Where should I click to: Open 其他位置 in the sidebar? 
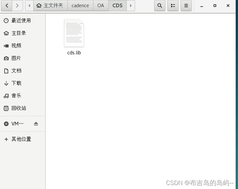[21, 139]
